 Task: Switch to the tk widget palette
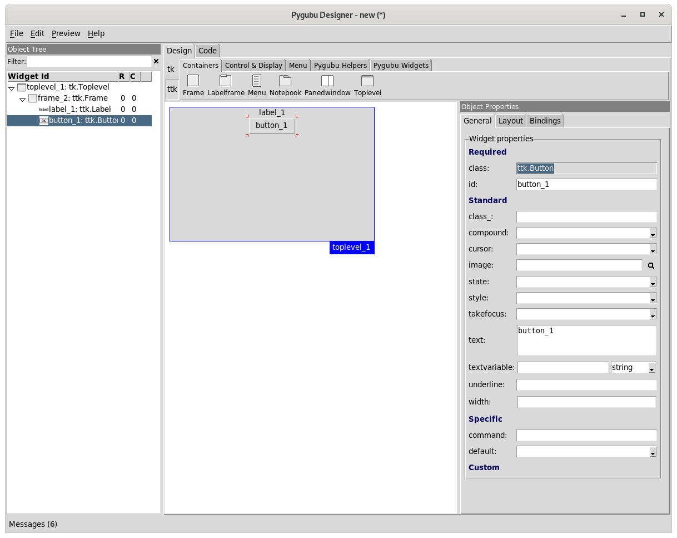[171, 69]
